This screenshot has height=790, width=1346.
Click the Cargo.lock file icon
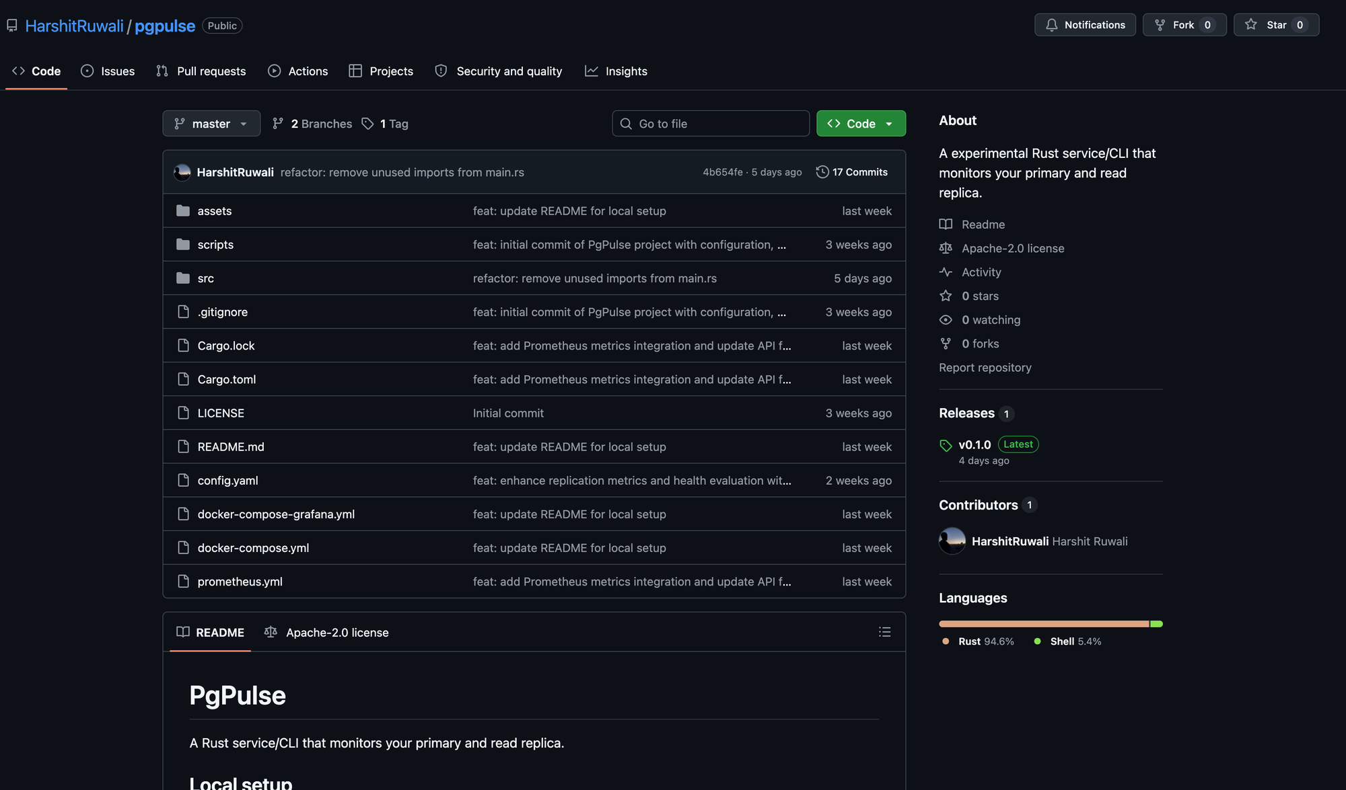coord(183,346)
